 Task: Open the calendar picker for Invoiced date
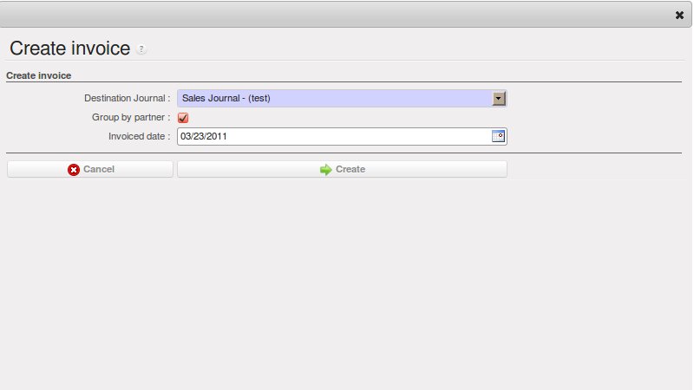[x=498, y=136]
